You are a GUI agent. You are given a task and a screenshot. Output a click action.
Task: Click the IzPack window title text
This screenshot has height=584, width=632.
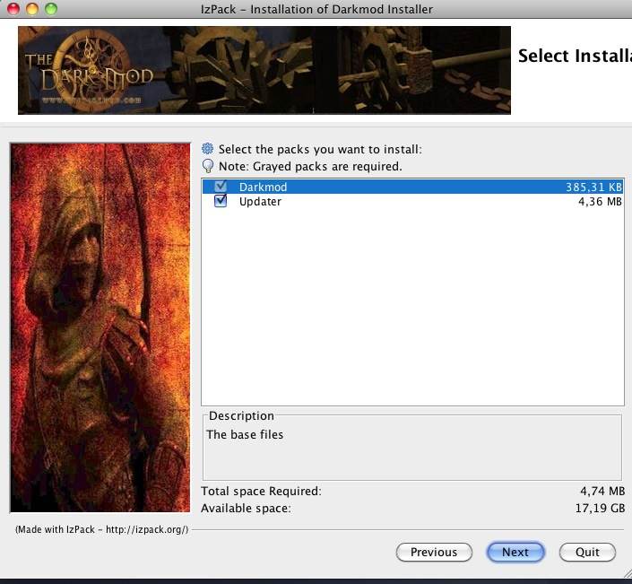click(316, 9)
